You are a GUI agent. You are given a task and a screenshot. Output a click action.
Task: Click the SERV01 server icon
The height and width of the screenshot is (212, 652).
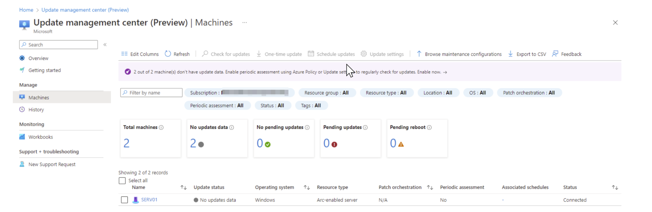coord(135,200)
